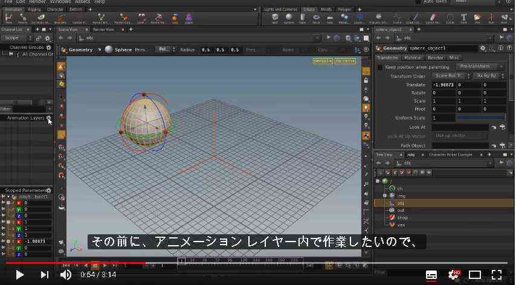Click the Look At node chooser icon
This screenshot has width=516, height=285.
(x=502, y=127)
